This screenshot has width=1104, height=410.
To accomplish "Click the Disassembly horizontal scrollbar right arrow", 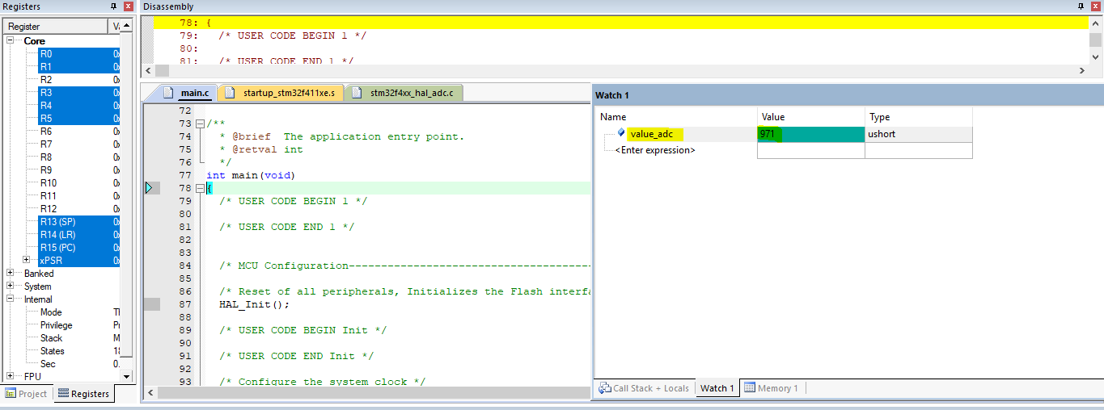I will point(1082,71).
